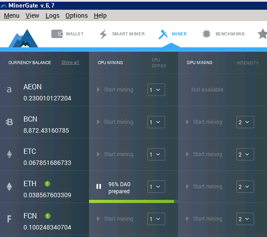
Task: Open the ETC CPU cores dropdown
Action: [156, 154]
